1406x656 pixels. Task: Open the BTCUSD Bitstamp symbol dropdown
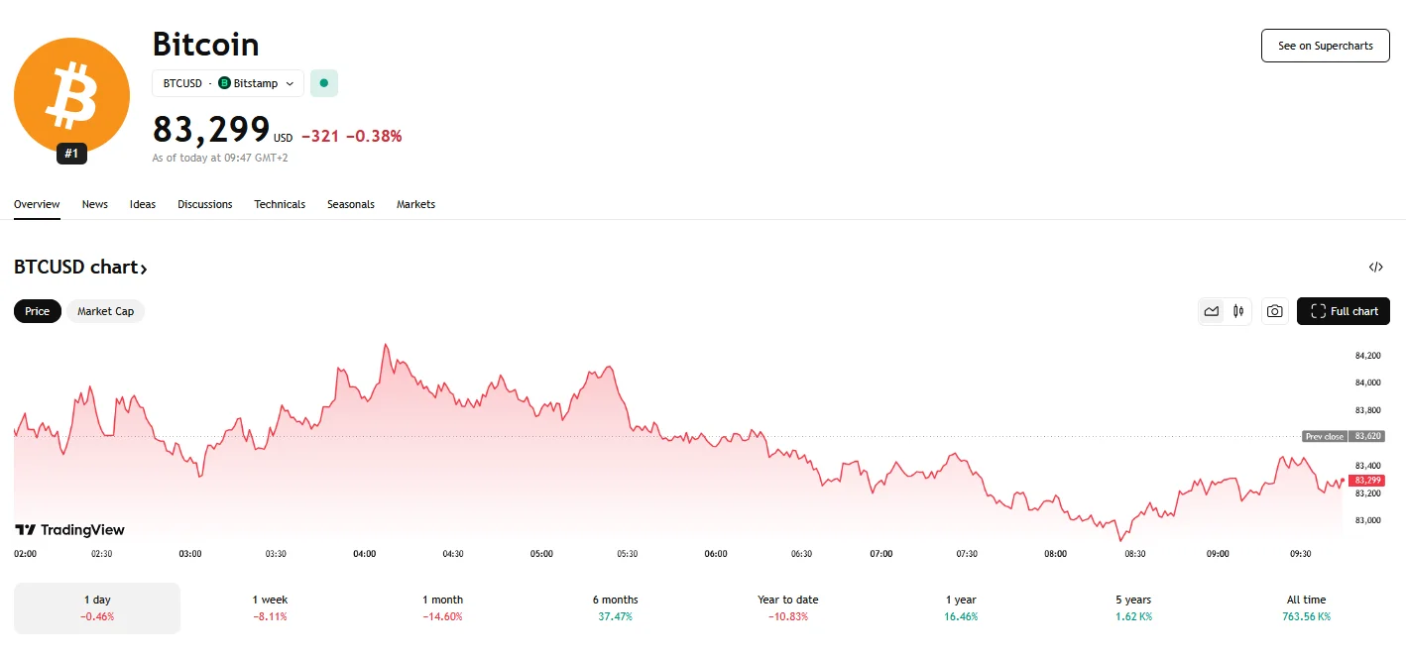pos(227,83)
